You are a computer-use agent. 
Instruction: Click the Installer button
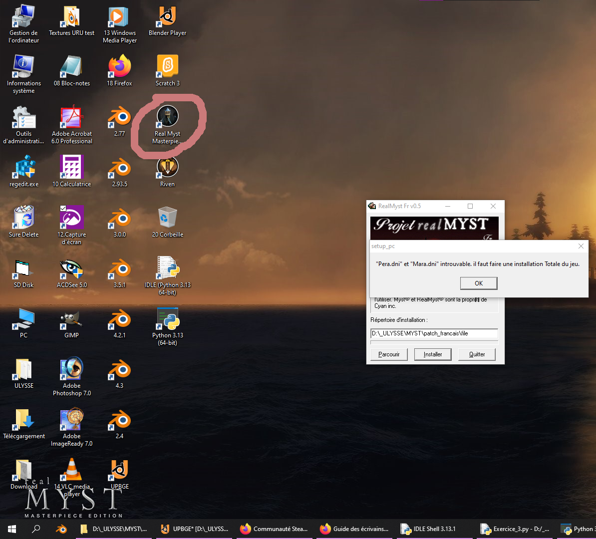tap(433, 354)
